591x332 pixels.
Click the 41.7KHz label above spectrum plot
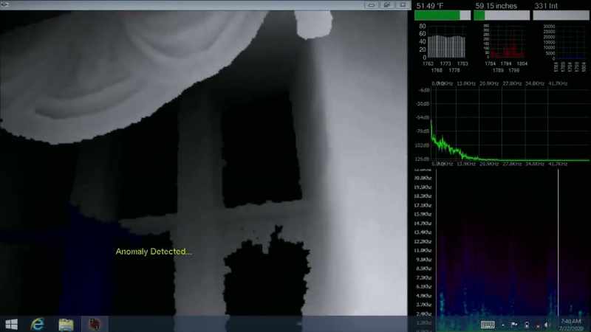pyautogui.click(x=558, y=83)
